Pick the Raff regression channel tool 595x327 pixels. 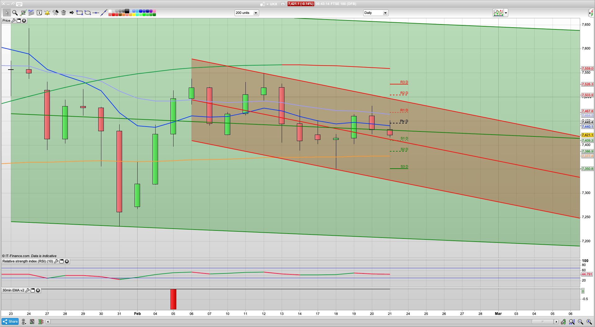pyautogui.click(x=31, y=12)
